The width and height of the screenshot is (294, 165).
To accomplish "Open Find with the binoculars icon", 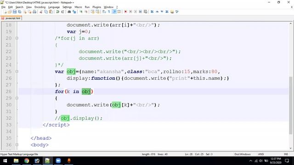I will [x=69, y=12].
